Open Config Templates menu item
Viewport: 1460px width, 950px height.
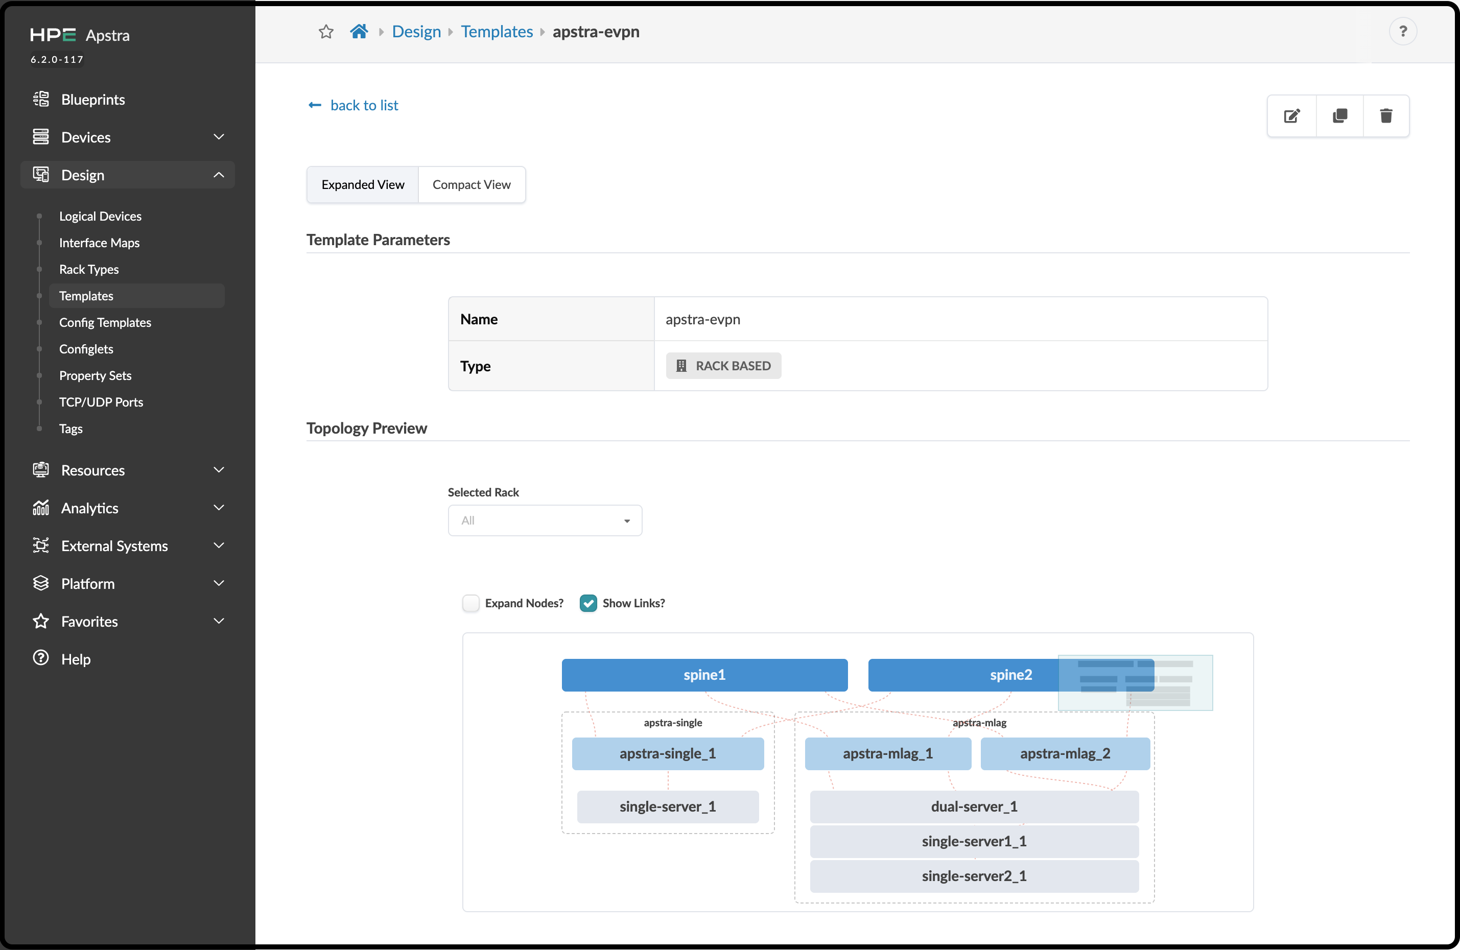[105, 323]
